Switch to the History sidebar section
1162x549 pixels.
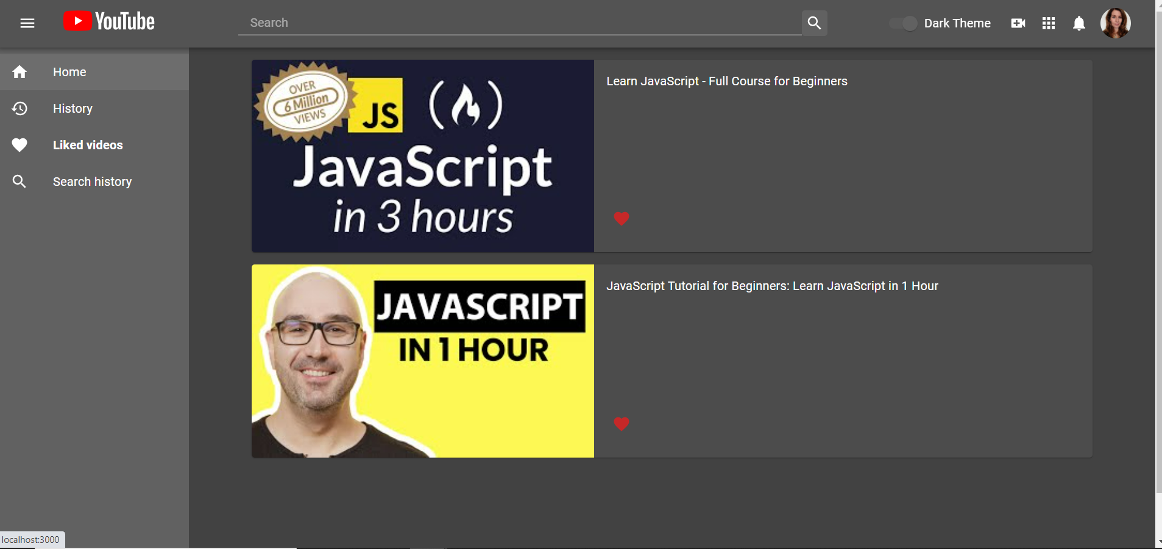tap(72, 108)
